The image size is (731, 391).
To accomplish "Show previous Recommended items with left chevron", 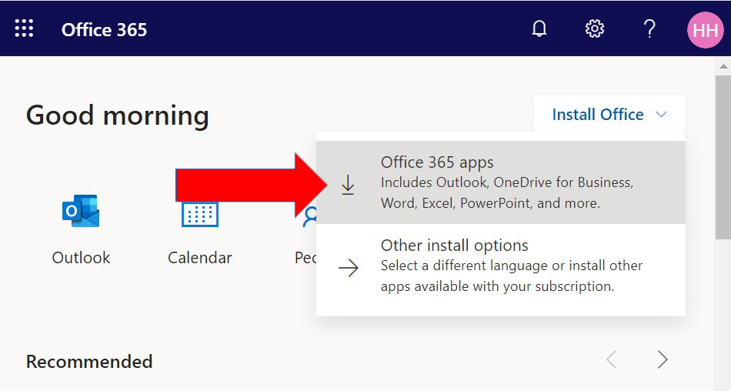I will pyautogui.click(x=611, y=359).
